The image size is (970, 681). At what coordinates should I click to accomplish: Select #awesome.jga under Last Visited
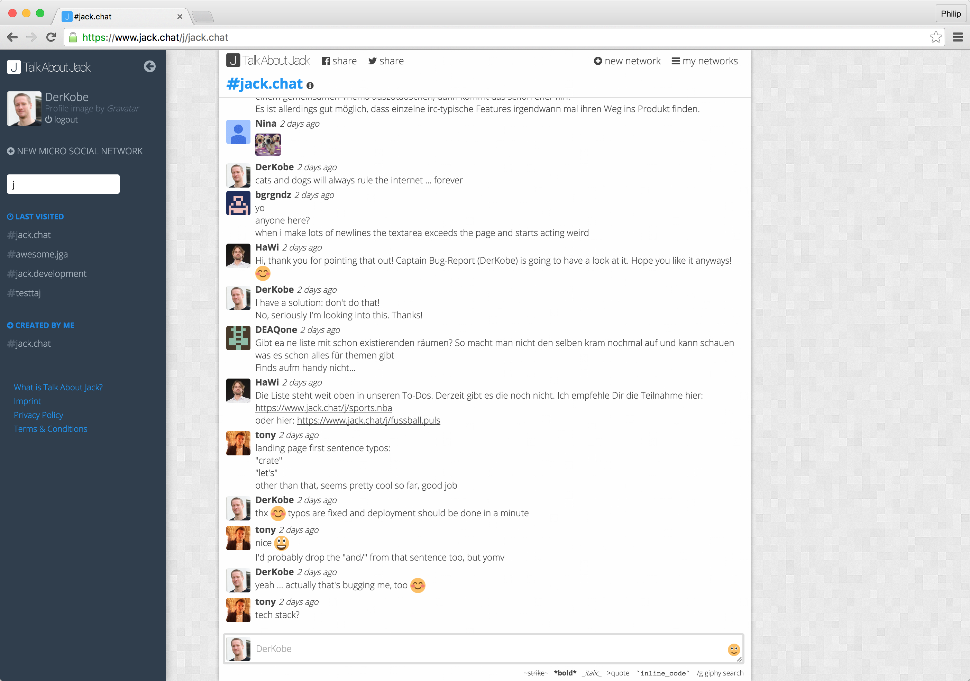click(x=41, y=254)
